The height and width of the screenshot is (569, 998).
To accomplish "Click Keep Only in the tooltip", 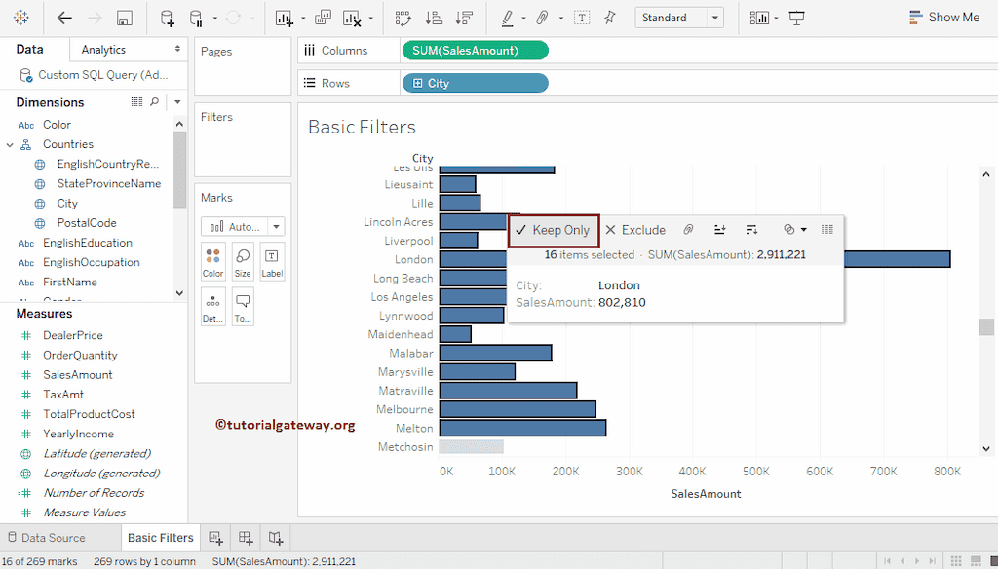I will pyautogui.click(x=553, y=230).
